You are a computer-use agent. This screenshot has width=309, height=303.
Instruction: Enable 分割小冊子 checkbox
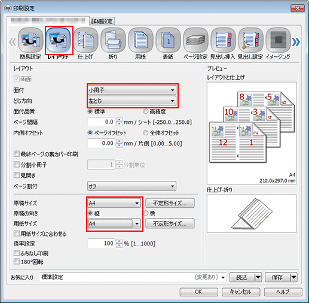[x=16, y=165]
